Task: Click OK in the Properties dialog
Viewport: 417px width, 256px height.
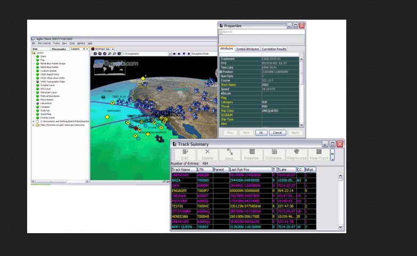Action: click(261, 132)
